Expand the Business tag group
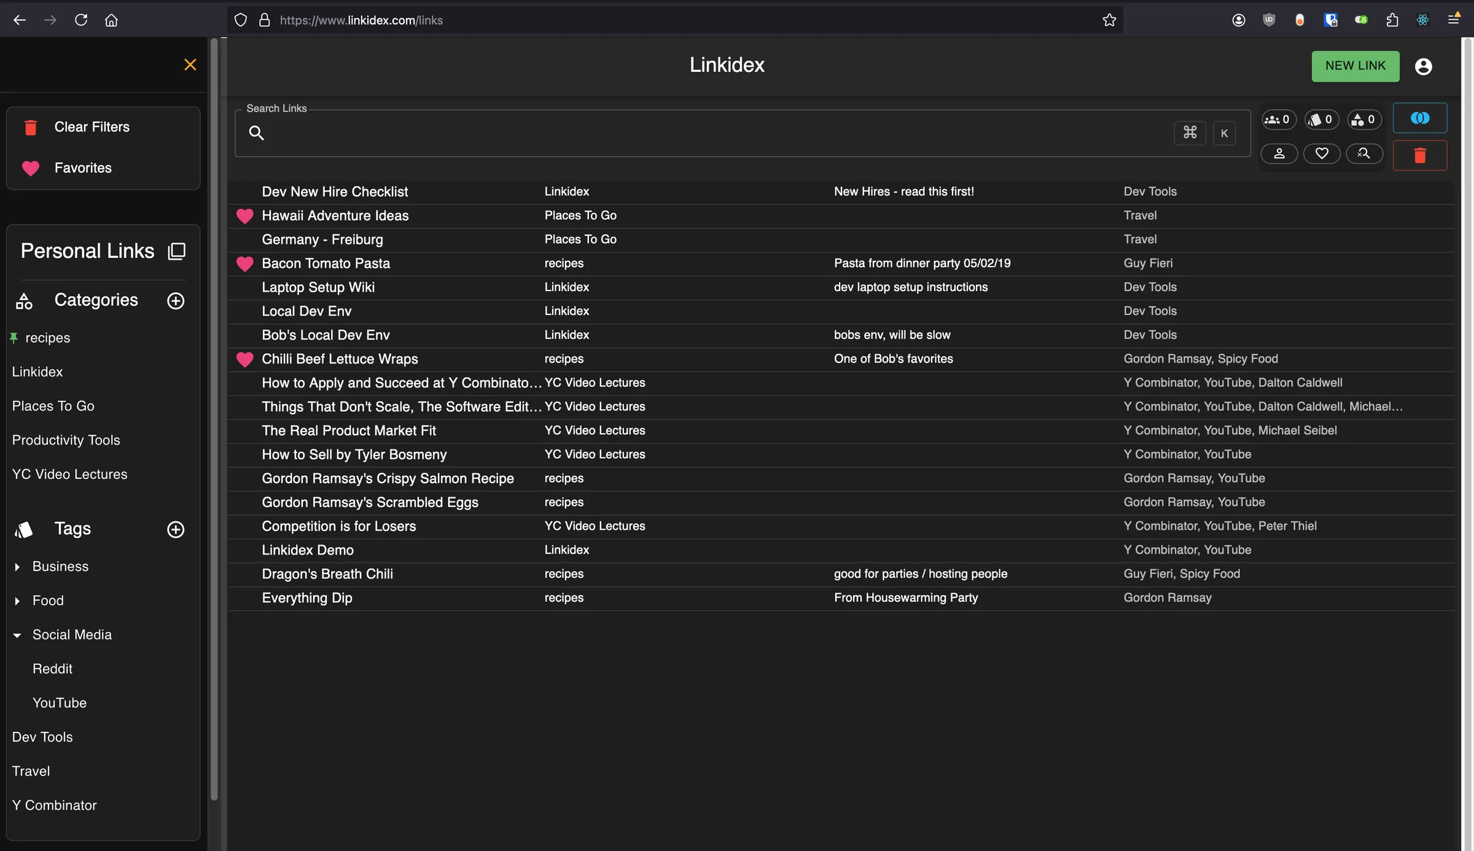 pyautogui.click(x=17, y=567)
